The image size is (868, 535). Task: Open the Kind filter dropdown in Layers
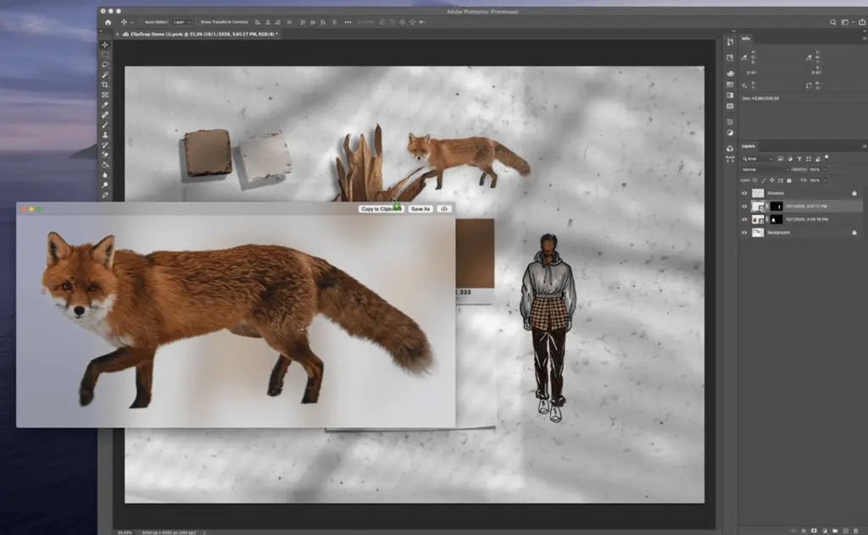tap(758, 158)
